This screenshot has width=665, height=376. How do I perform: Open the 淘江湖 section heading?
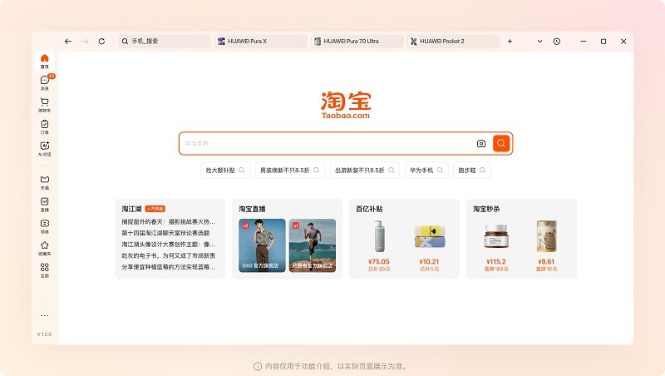pyautogui.click(x=131, y=209)
